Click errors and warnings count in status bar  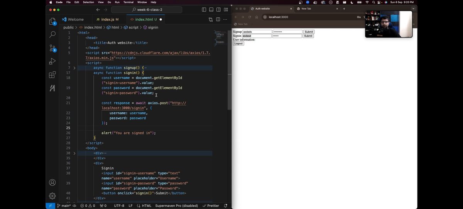88,206
